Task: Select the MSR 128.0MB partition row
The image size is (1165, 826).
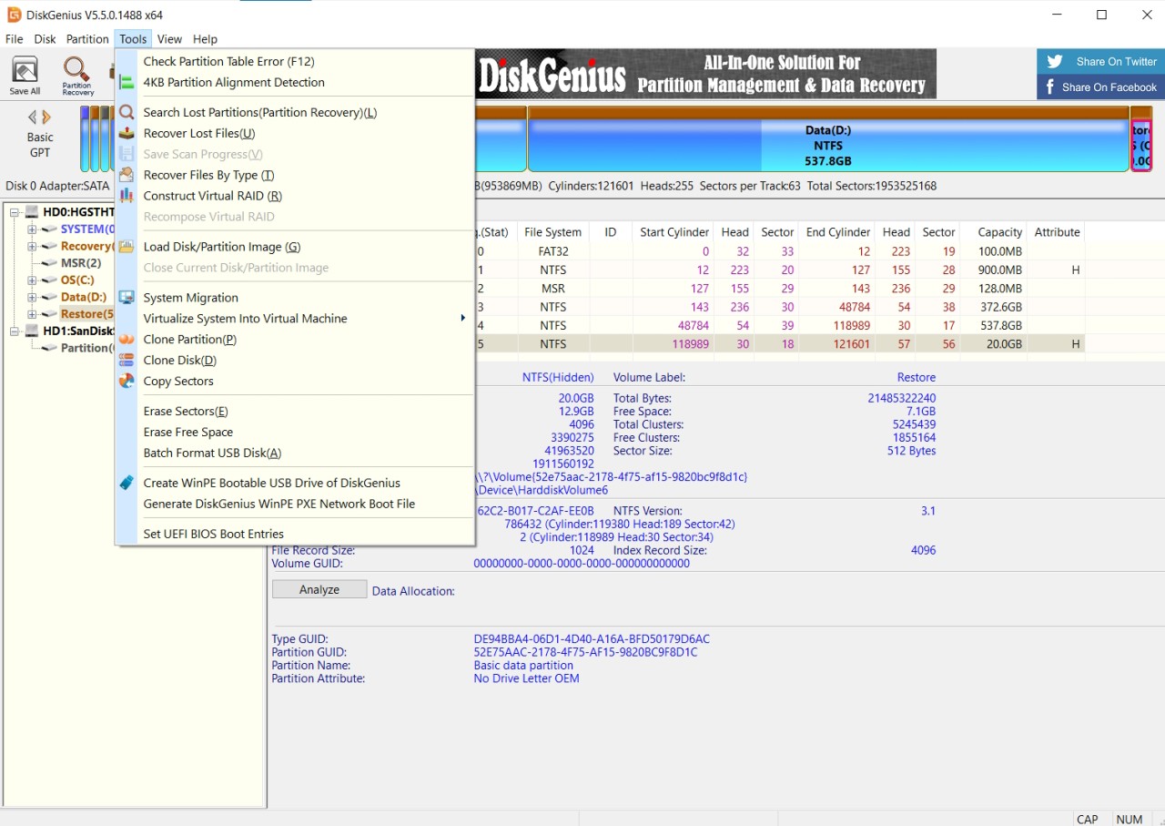Action: (x=781, y=289)
